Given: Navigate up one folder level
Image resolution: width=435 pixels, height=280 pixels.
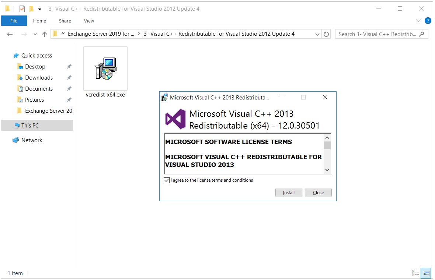Looking at the screenshot, I should 44,34.
